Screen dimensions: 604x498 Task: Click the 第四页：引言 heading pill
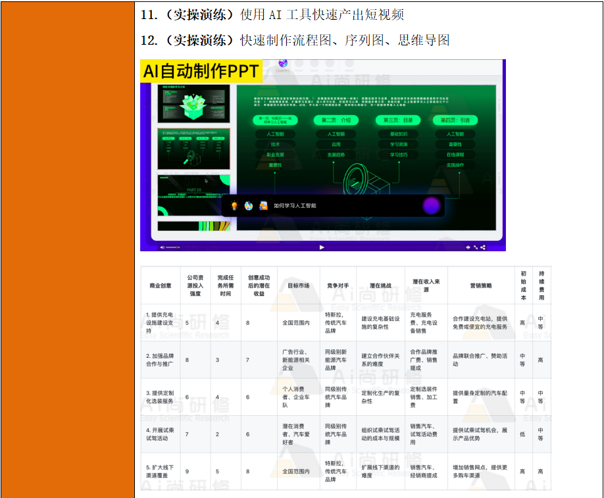[x=455, y=120]
